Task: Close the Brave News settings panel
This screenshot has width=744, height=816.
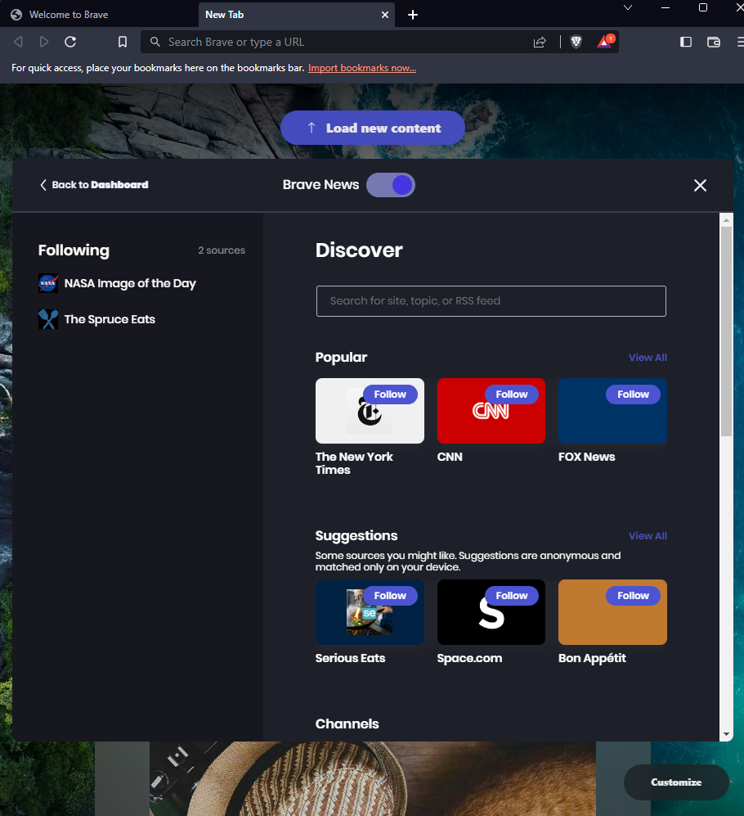Action: click(700, 185)
